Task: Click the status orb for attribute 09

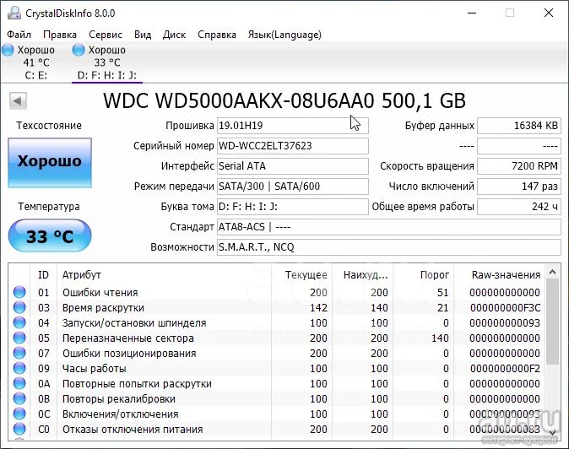Action: [19, 368]
